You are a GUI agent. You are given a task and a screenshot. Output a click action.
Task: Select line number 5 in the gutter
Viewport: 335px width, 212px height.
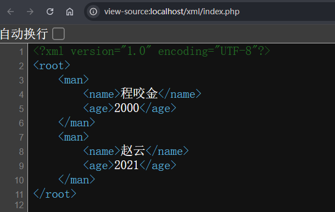coord(21,109)
